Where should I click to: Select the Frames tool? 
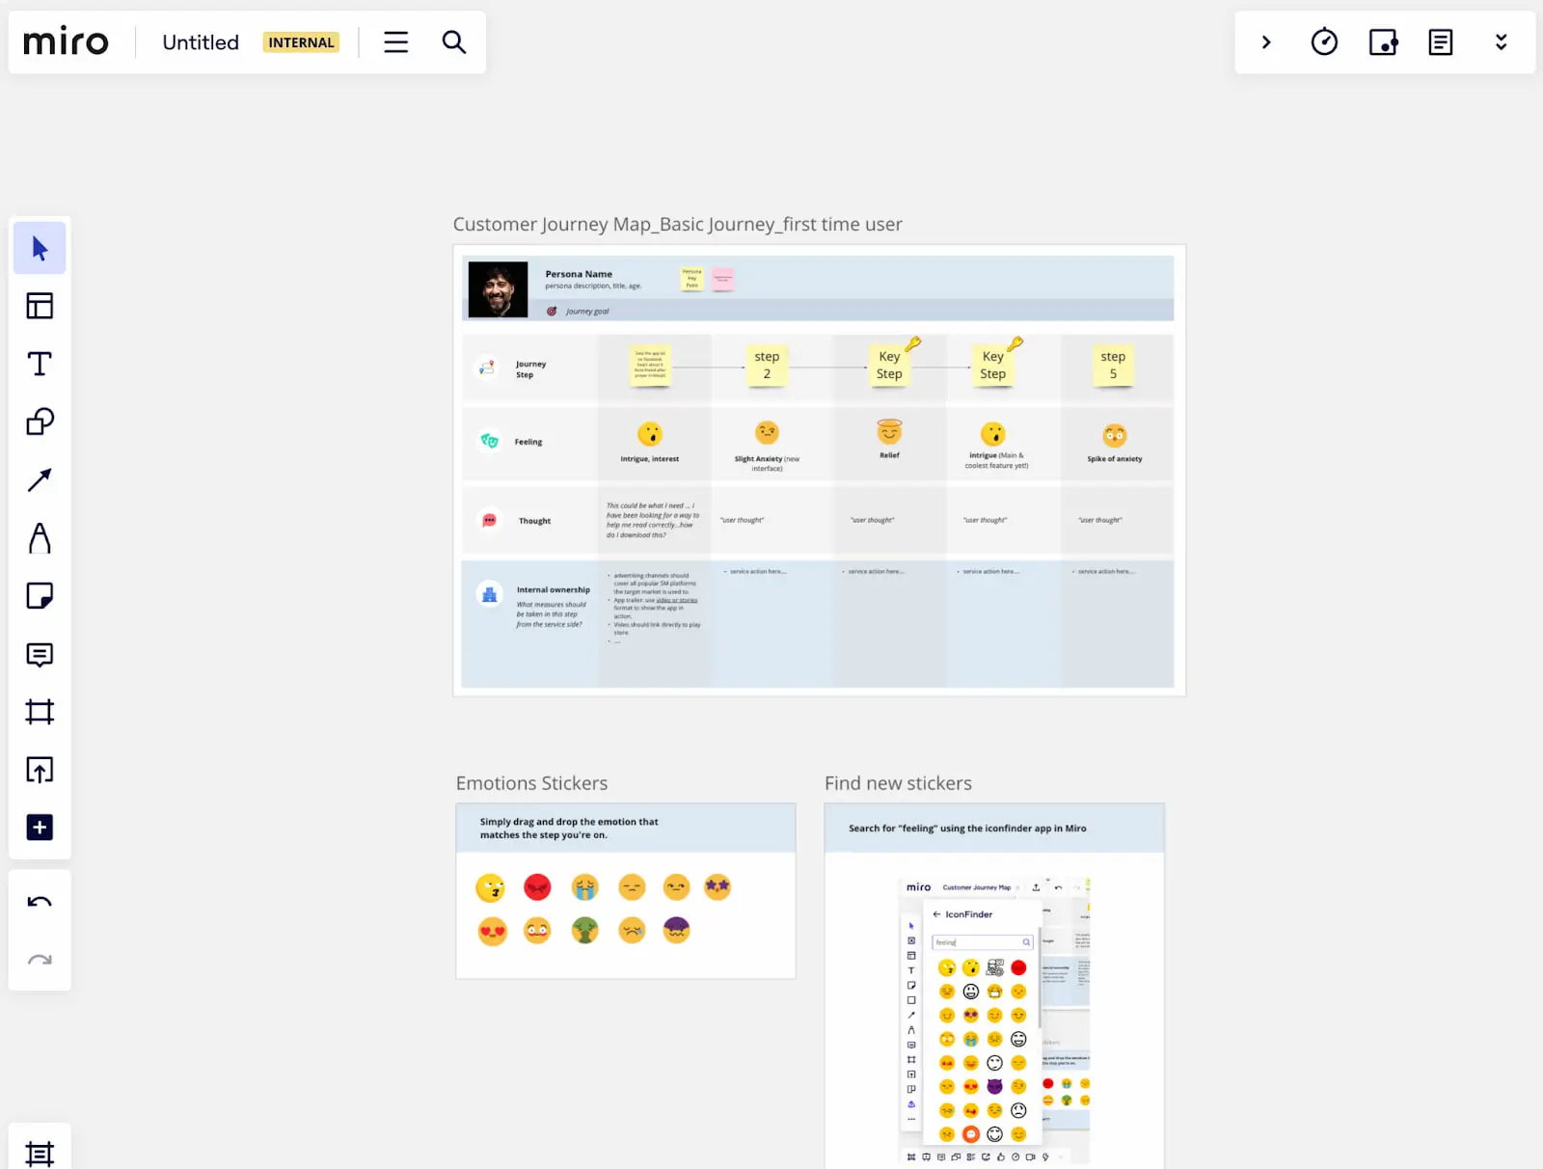coord(39,712)
